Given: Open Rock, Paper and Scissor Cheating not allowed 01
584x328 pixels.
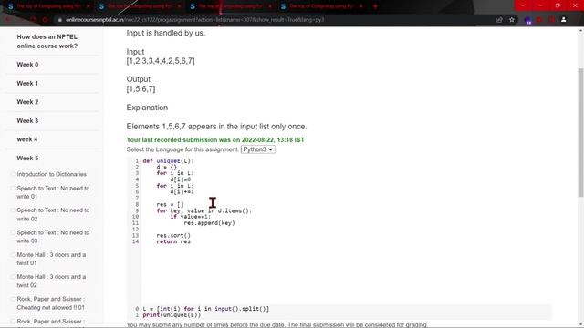Looking at the screenshot, I should coord(51,303).
